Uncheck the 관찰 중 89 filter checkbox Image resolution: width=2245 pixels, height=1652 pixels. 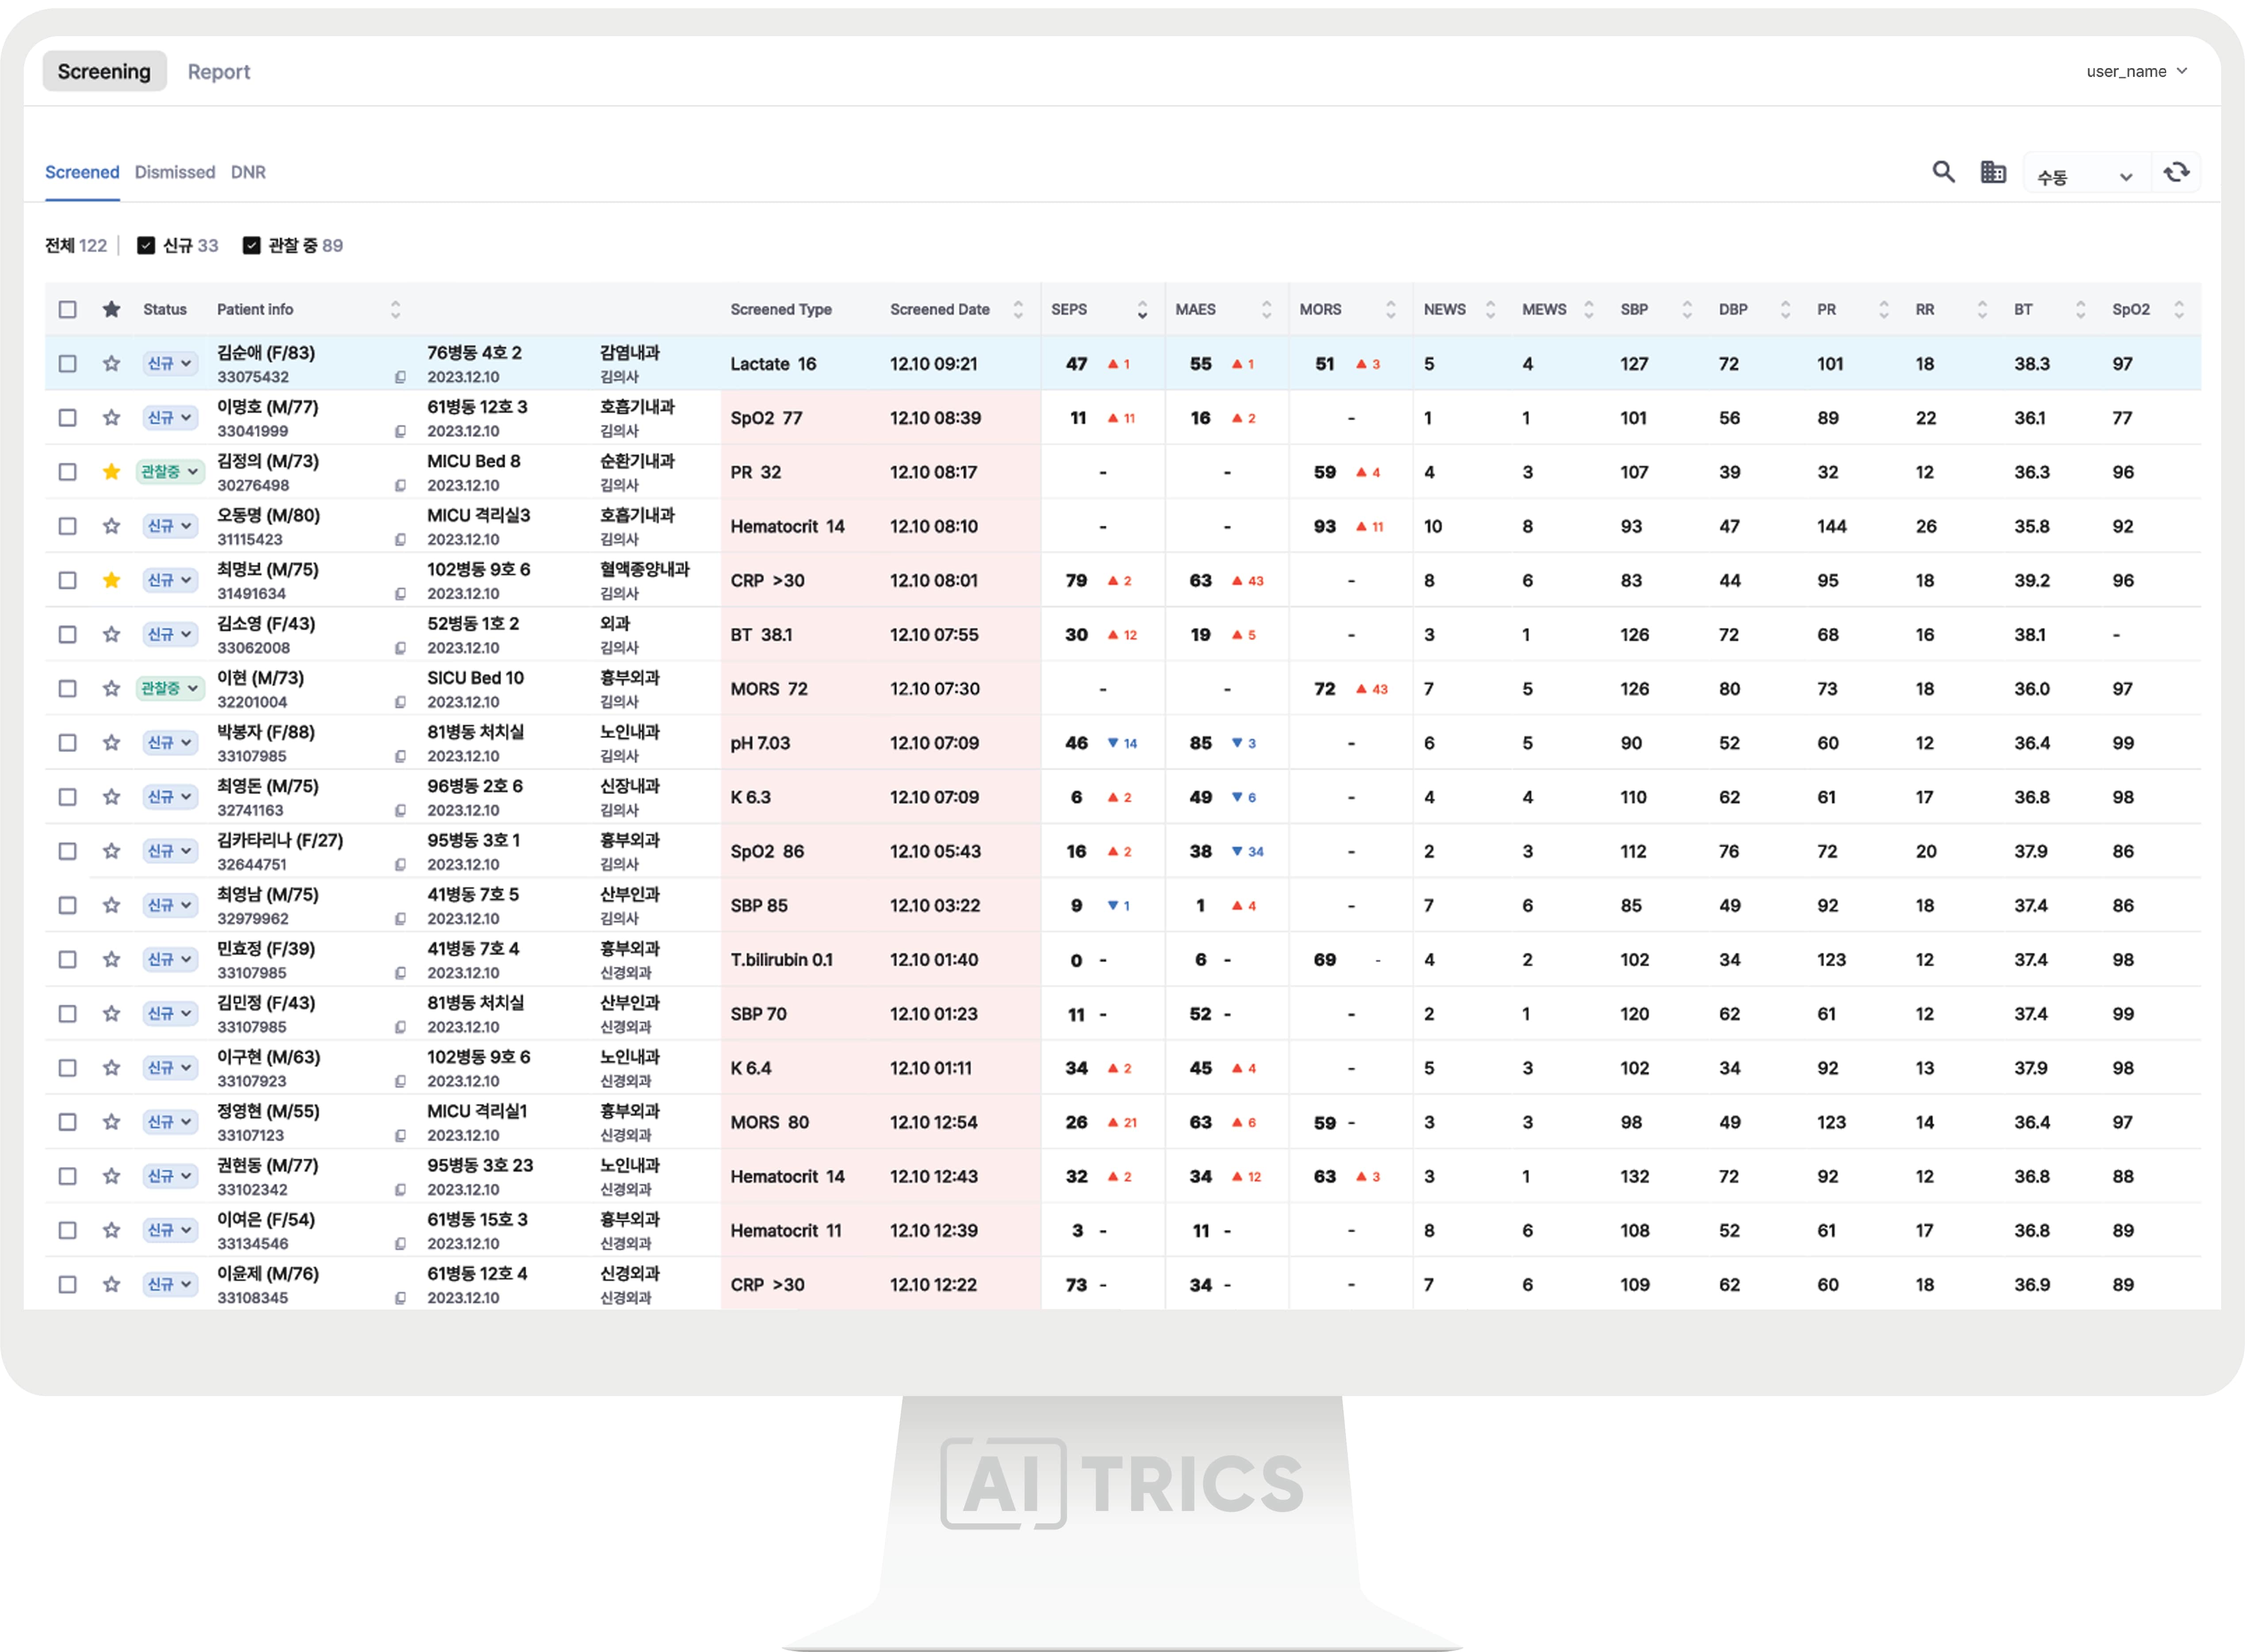click(252, 246)
